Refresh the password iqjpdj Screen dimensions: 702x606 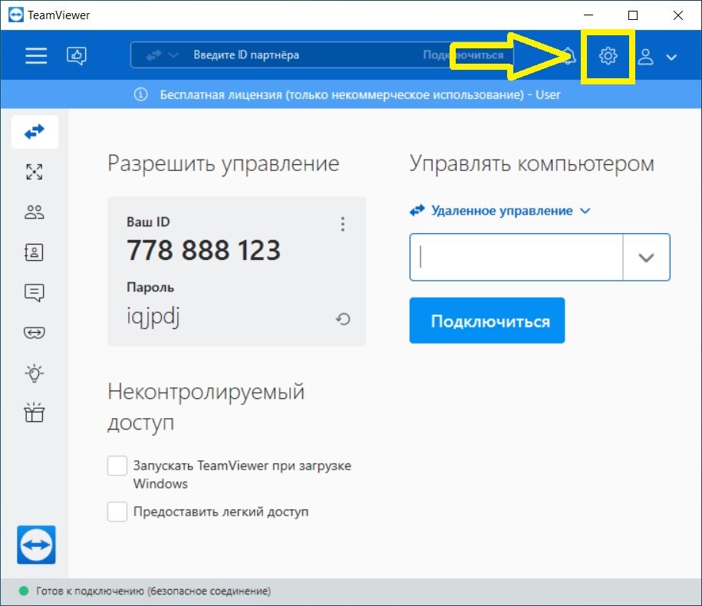point(343,318)
